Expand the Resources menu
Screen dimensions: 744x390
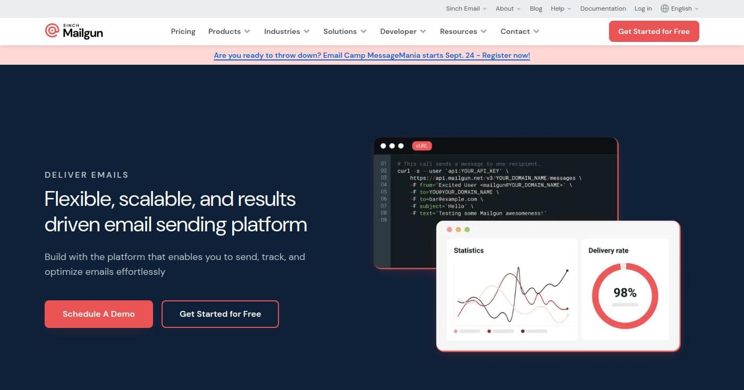coord(463,31)
